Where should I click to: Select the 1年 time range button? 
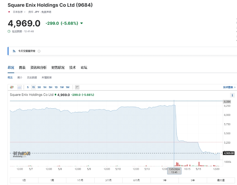(165, 180)
